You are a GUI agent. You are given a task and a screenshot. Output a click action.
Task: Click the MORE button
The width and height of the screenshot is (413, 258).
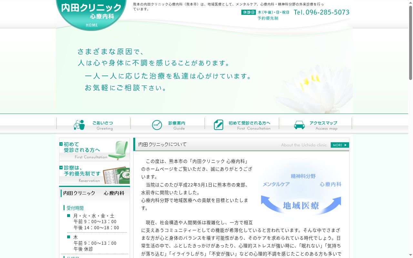pyautogui.click(x=340, y=145)
